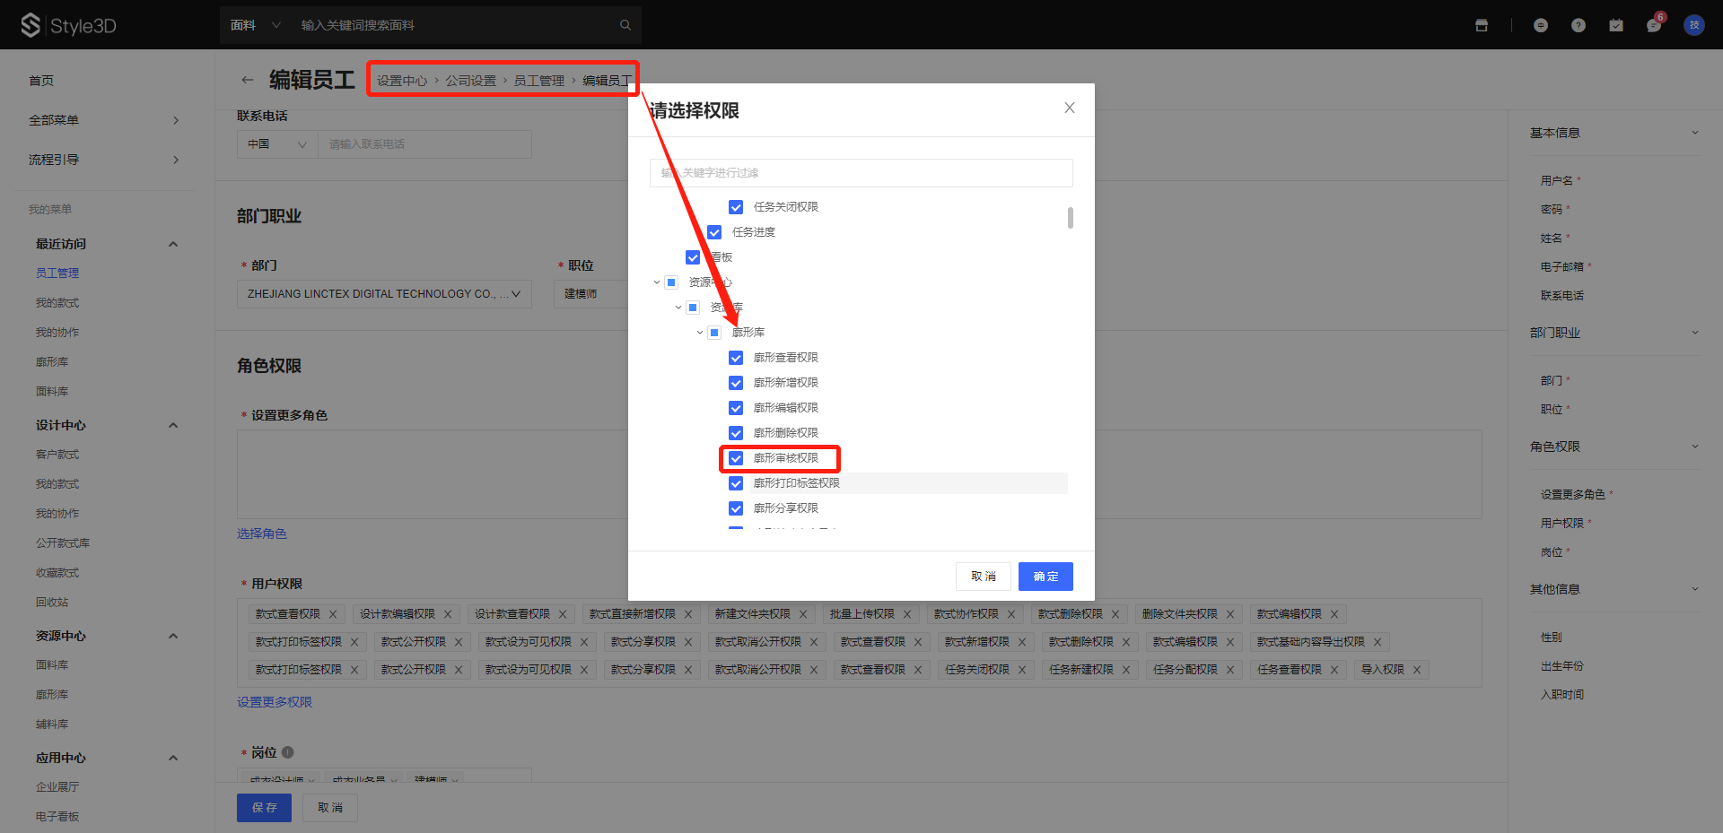Open the help question mark icon
This screenshot has width=1723, height=833.
coord(1579,25)
